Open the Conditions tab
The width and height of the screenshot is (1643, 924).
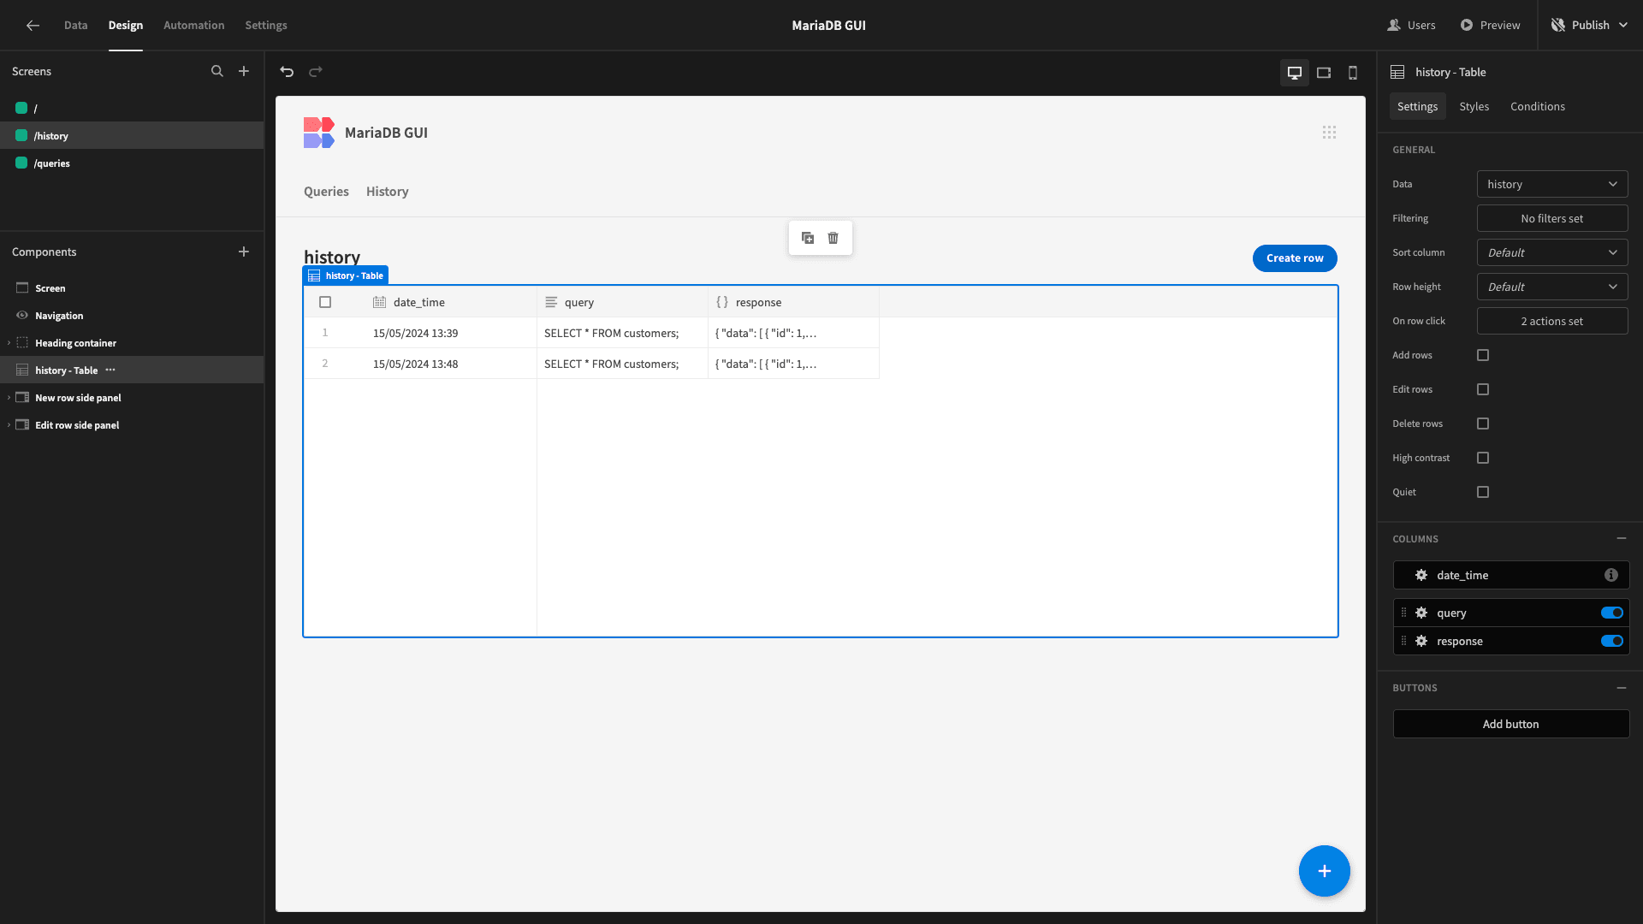tap(1538, 106)
